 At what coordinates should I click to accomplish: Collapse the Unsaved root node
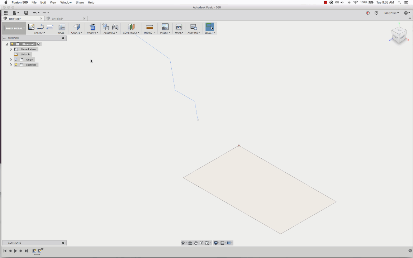pyautogui.click(x=7, y=44)
